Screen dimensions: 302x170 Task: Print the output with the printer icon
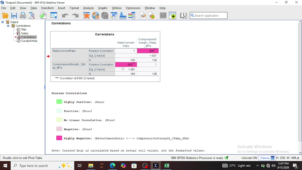click(x=23, y=16)
